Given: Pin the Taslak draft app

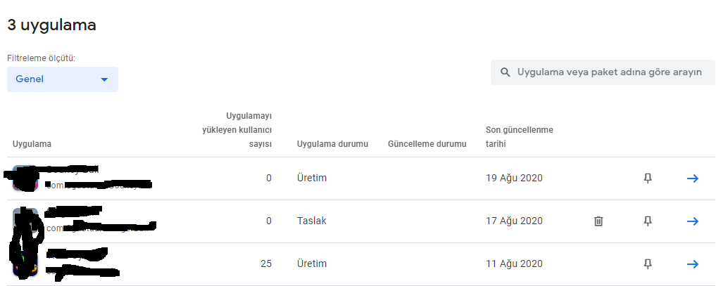Looking at the screenshot, I should click(648, 221).
